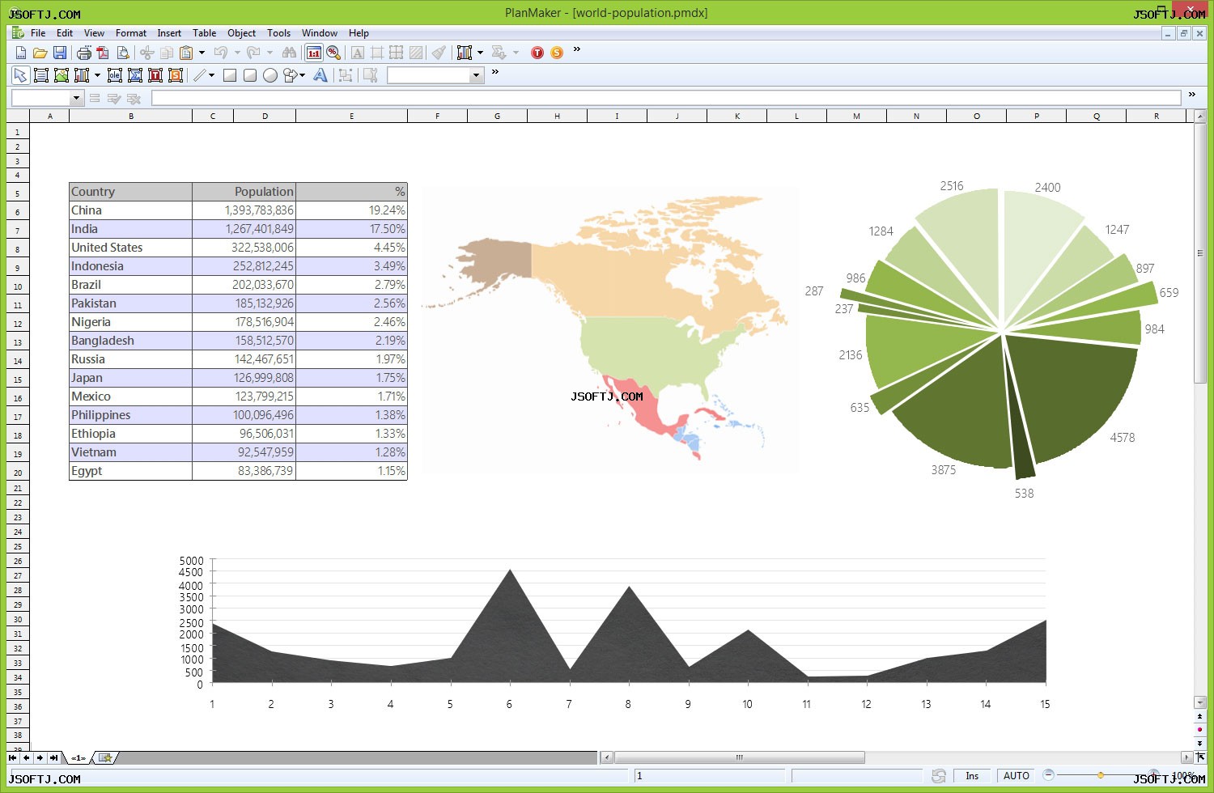Open the Paste options dropdown arrow
Screen dimensions: 1214x793
point(202,53)
